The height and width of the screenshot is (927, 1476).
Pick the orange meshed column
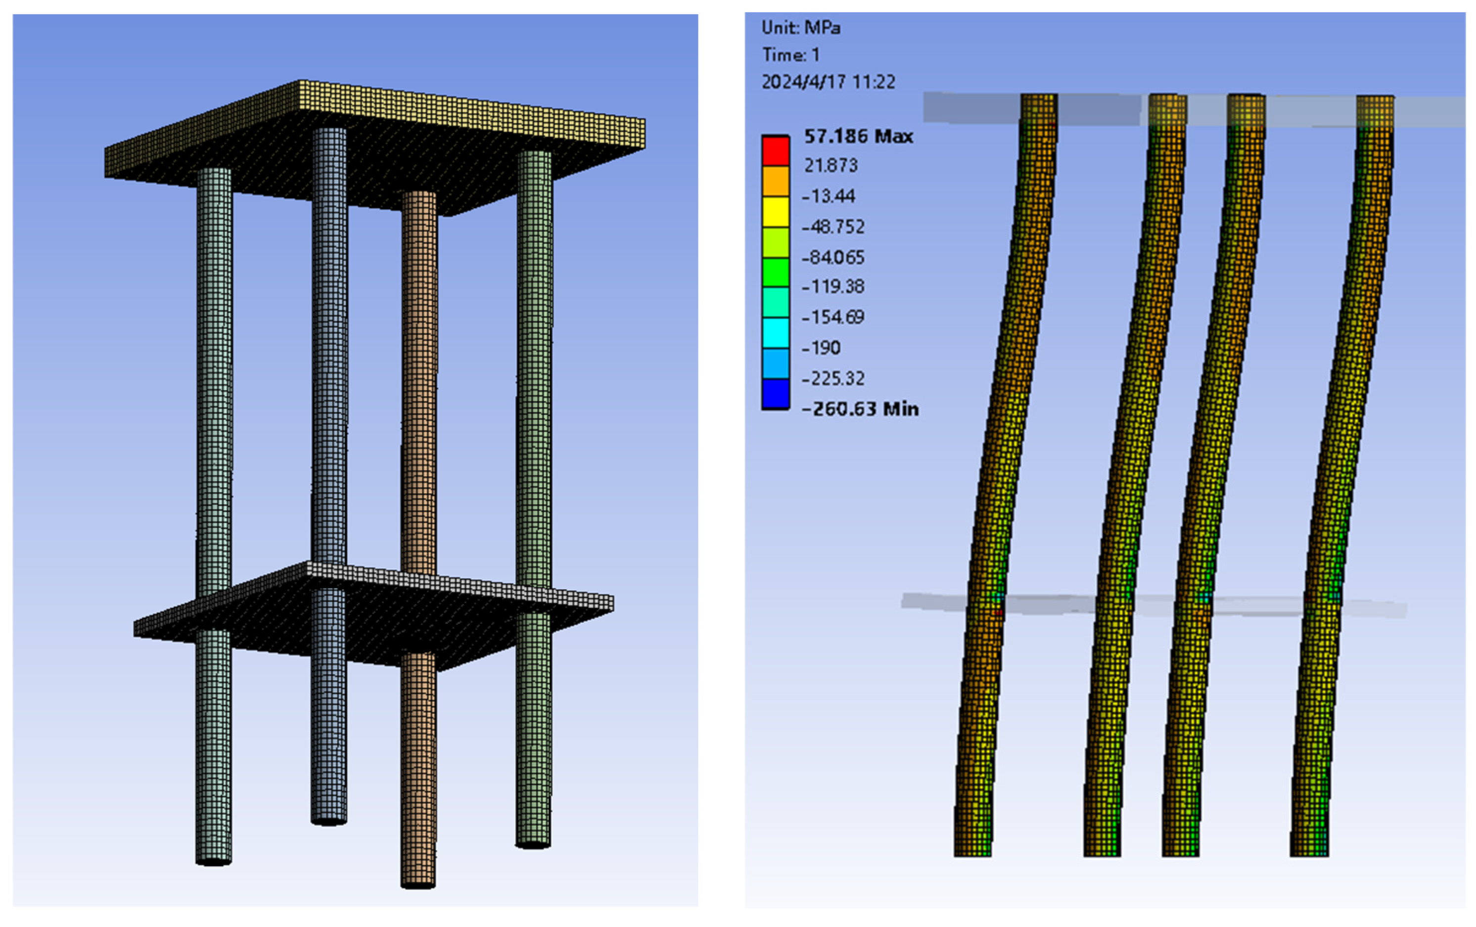point(419,380)
